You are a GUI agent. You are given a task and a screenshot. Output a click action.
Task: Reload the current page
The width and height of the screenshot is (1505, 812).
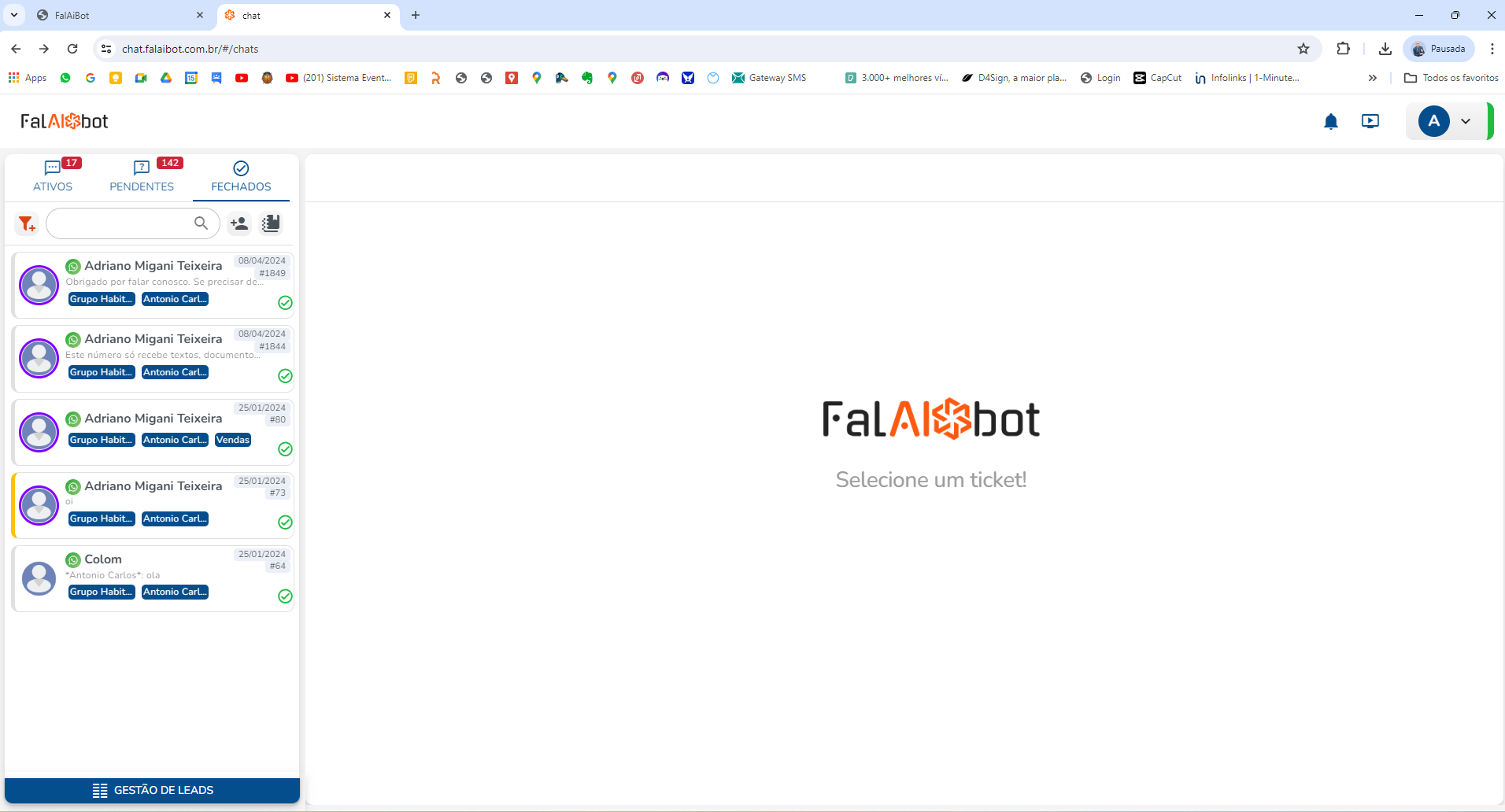[72, 49]
